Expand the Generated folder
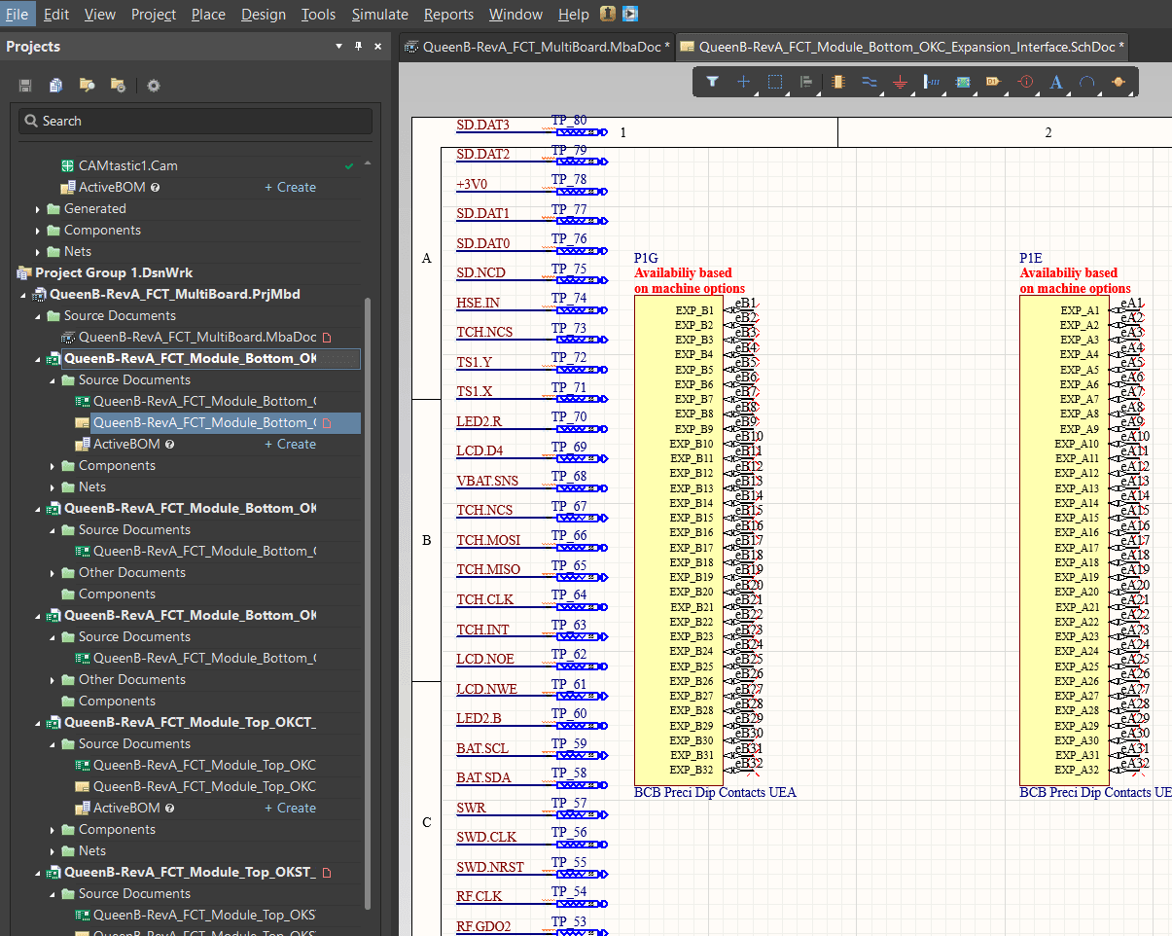The width and height of the screenshot is (1172, 936). pyautogui.click(x=38, y=208)
